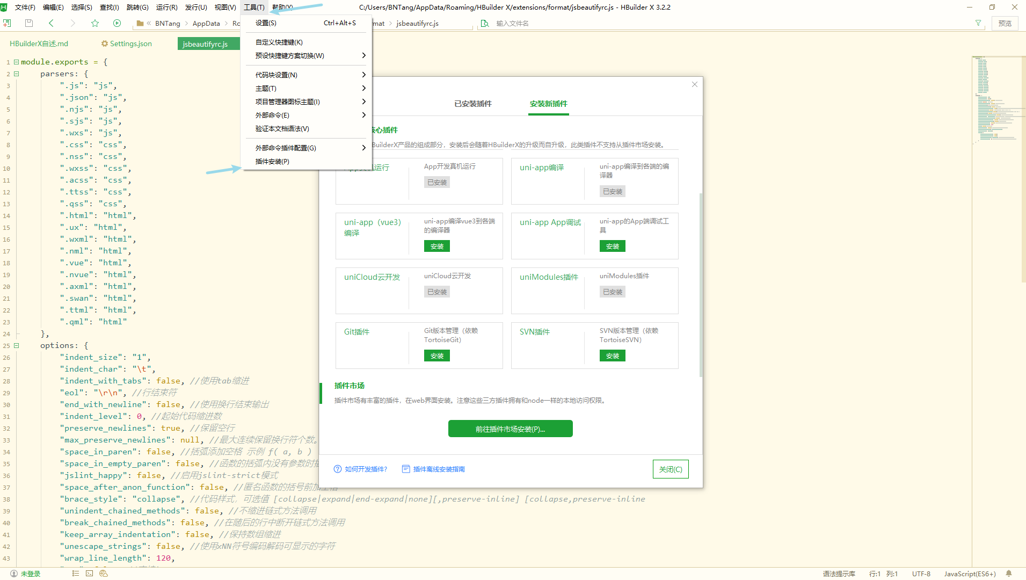Click the notification bell icon
Image resolution: width=1026 pixels, height=580 pixels.
pyautogui.click(x=1009, y=574)
